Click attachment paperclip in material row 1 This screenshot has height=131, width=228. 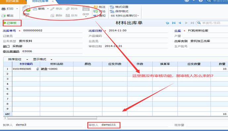point(37,69)
